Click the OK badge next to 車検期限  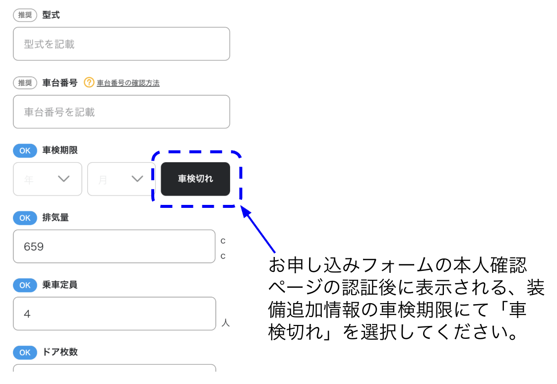click(25, 151)
